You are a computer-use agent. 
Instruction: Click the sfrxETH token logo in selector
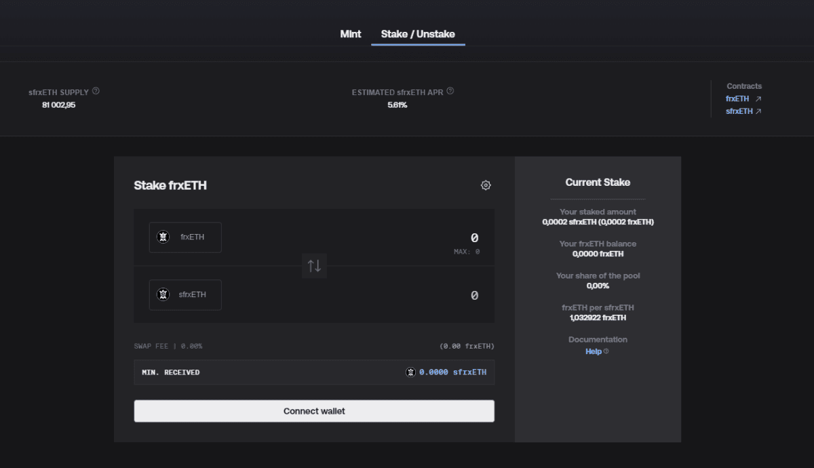[163, 294]
